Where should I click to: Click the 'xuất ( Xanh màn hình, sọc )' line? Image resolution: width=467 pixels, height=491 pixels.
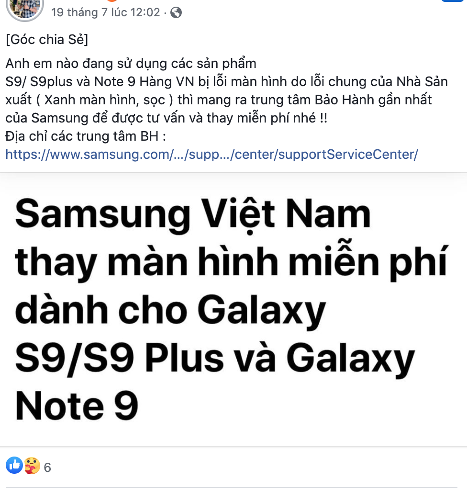pyautogui.click(x=219, y=100)
